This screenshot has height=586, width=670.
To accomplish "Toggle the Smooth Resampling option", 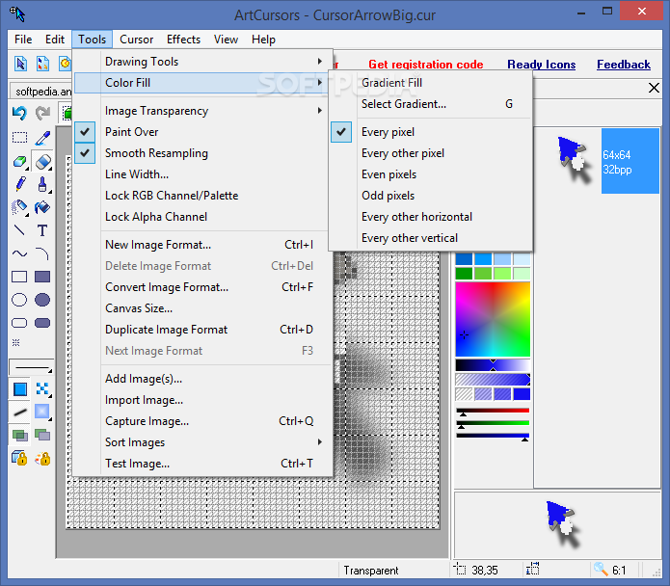I will click(201, 153).
